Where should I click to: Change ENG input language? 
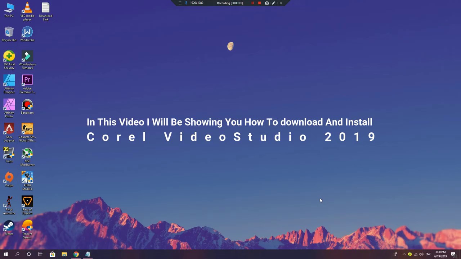(428, 254)
